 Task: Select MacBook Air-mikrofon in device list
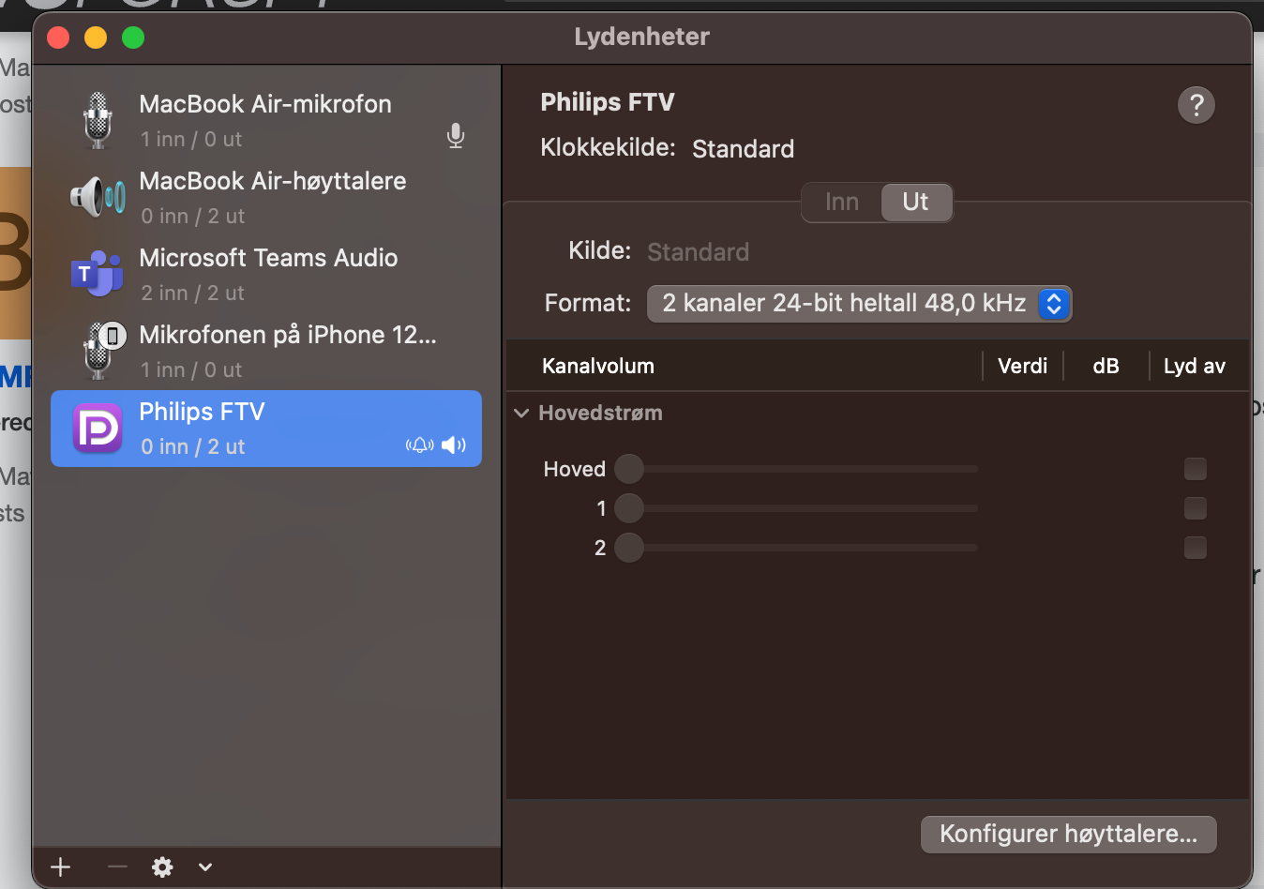[266, 121]
